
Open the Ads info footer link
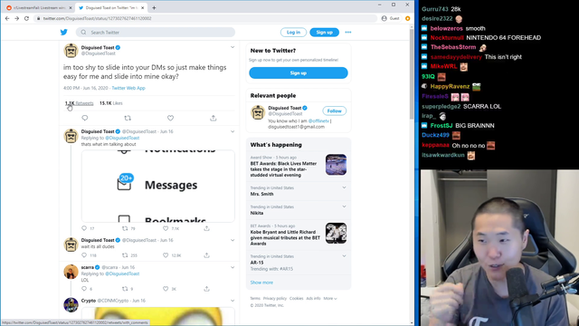[x=313, y=298]
